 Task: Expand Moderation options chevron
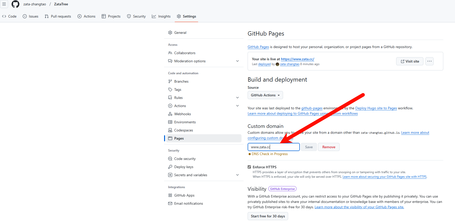237,61
